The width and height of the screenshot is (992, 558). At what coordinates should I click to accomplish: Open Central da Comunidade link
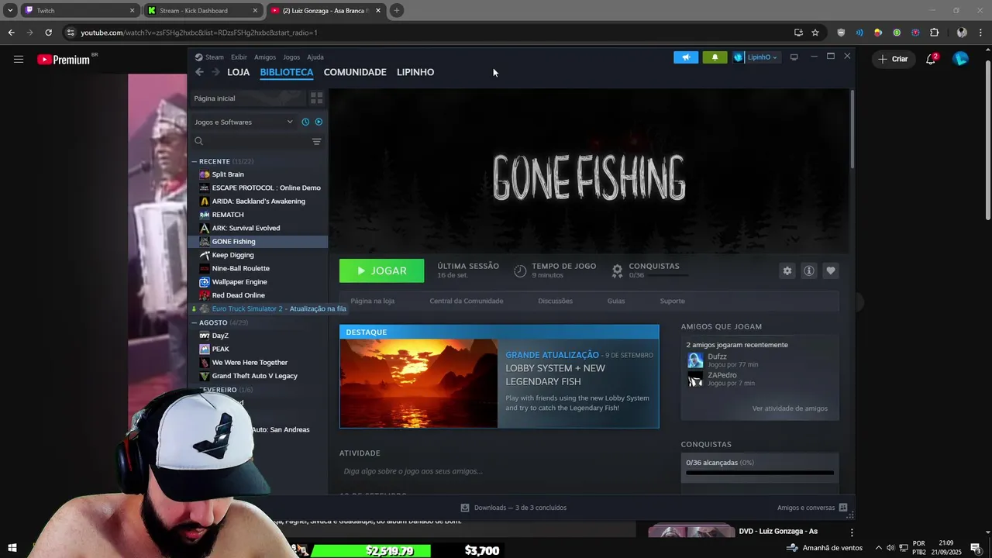pyautogui.click(x=467, y=301)
